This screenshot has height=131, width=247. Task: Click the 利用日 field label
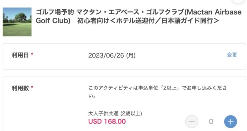pos(21,55)
